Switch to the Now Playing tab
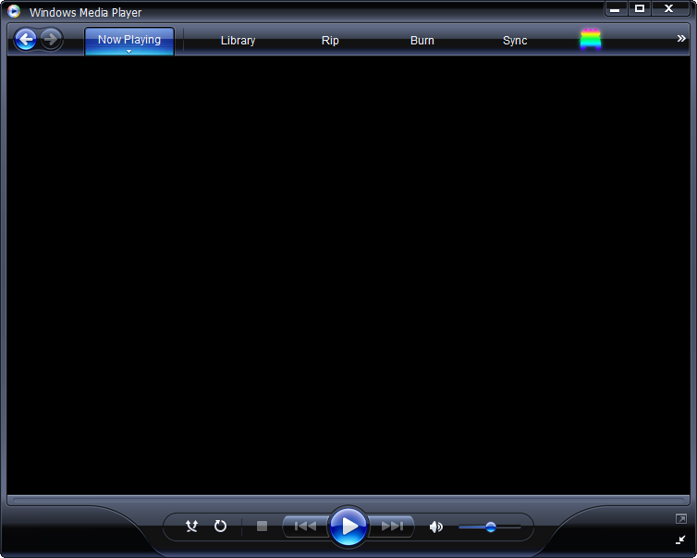 (x=129, y=40)
